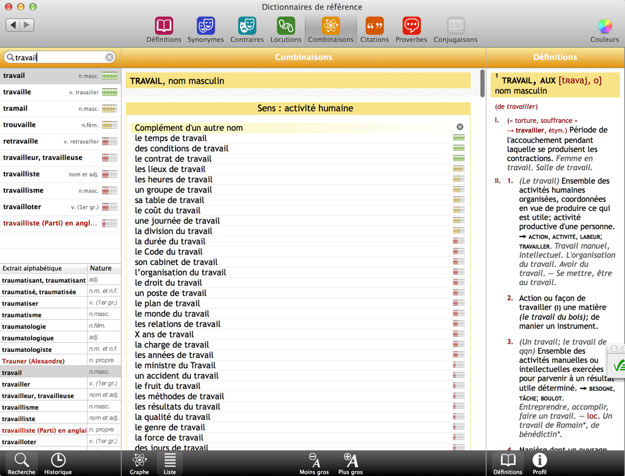The image size is (625, 476).
Task: Open the Synonymes dictionary
Action: coord(206,30)
